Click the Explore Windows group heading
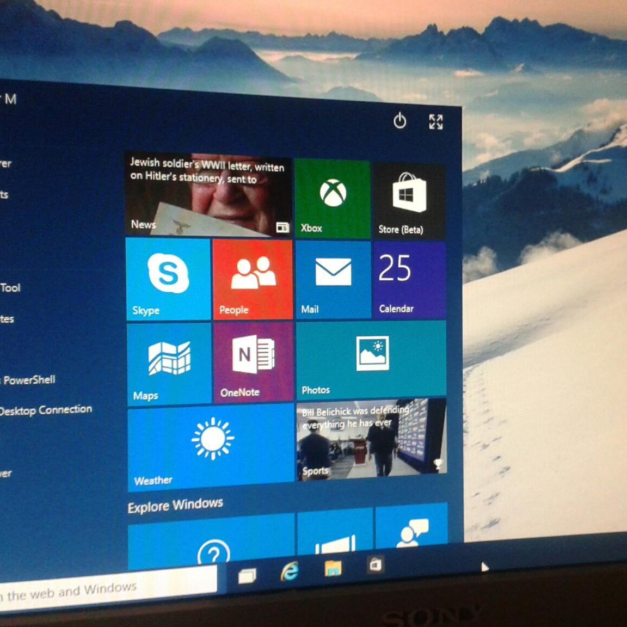 (175, 505)
